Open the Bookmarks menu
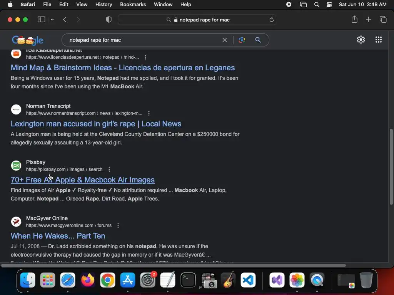The image size is (394, 295). 133,5
